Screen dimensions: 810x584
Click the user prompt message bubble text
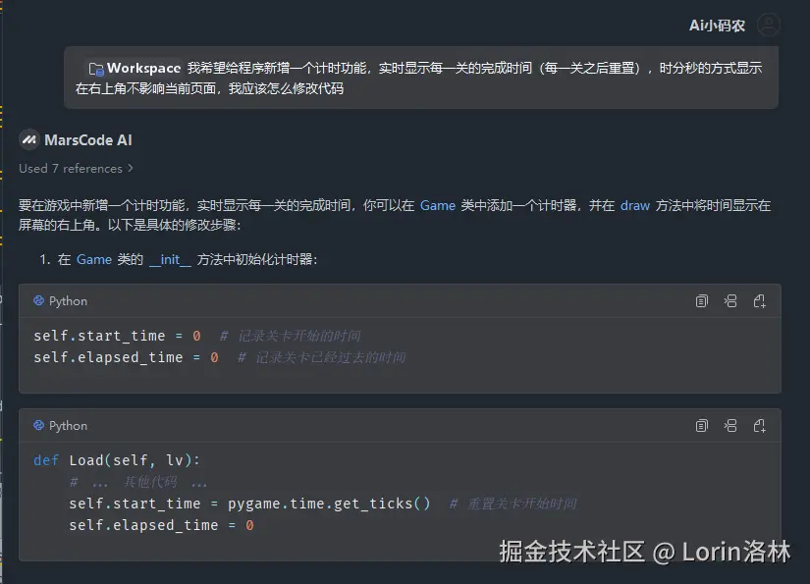(x=421, y=78)
